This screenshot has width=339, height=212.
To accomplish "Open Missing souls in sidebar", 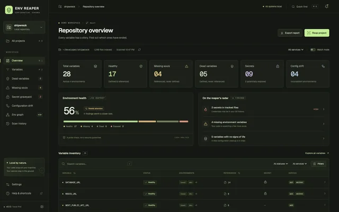I will tap(24, 88).
